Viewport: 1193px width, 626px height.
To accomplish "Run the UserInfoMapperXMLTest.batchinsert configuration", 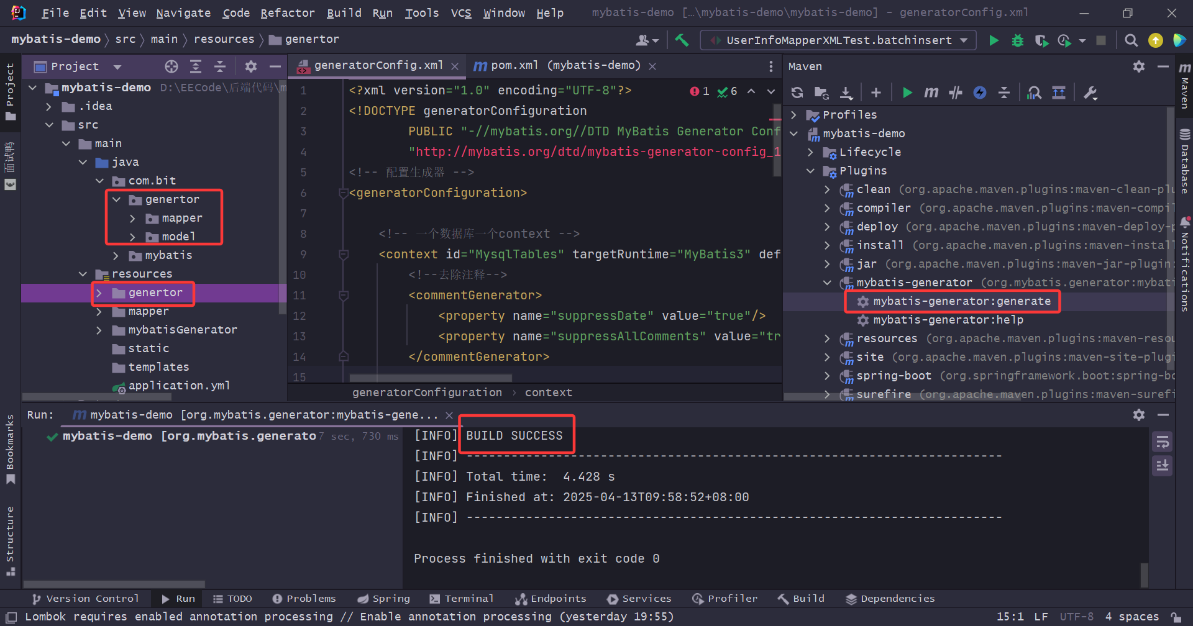I will 994,40.
